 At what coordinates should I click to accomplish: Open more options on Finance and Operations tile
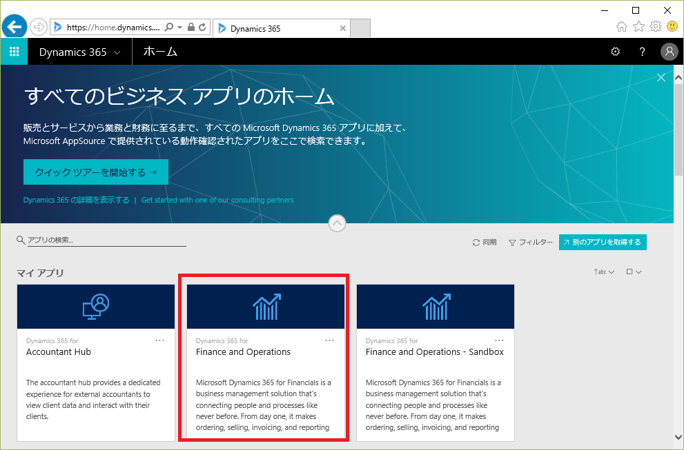(329, 340)
